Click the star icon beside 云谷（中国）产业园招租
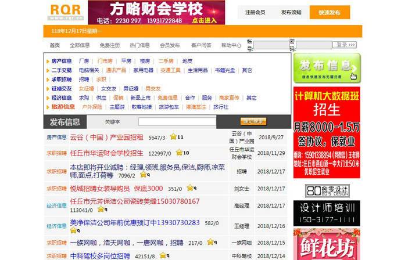 pos(173,138)
